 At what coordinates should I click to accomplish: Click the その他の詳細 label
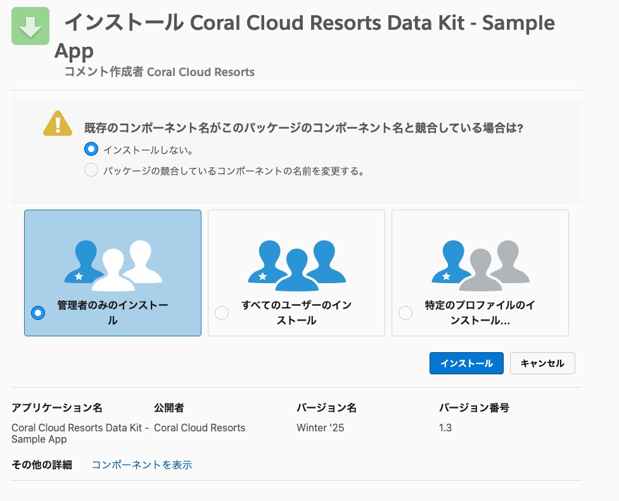pyautogui.click(x=42, y=465)
